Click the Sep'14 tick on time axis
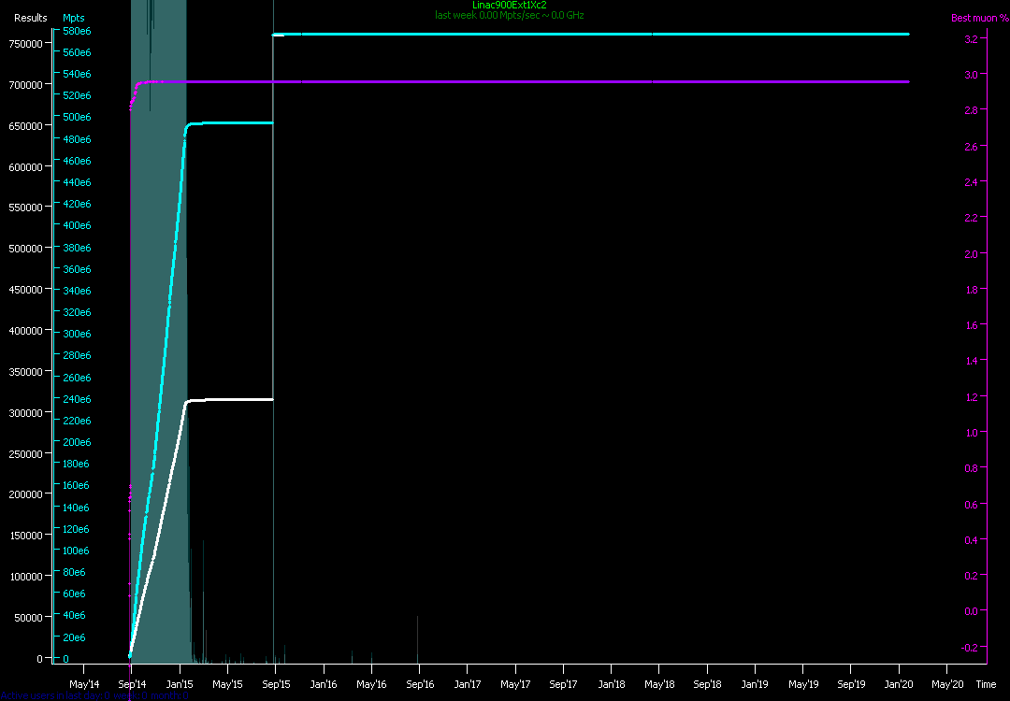Image resolution: width=1010 pixels, height=701 pixels. click(x=131, y=684)
